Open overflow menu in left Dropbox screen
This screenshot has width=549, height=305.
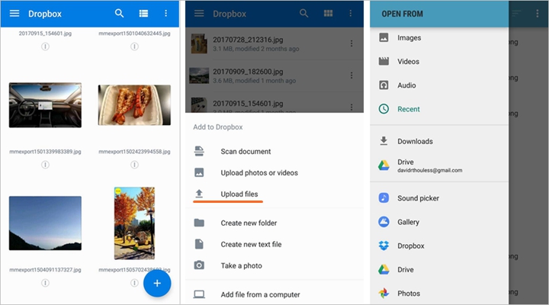point(165,13)
